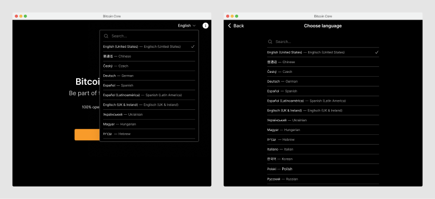This screenshot has width=435, height=199.
Task: Select English (United States) in dropdown
Action: coord(149,47)
